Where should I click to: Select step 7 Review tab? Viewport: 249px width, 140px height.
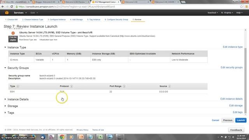[137, 19]
